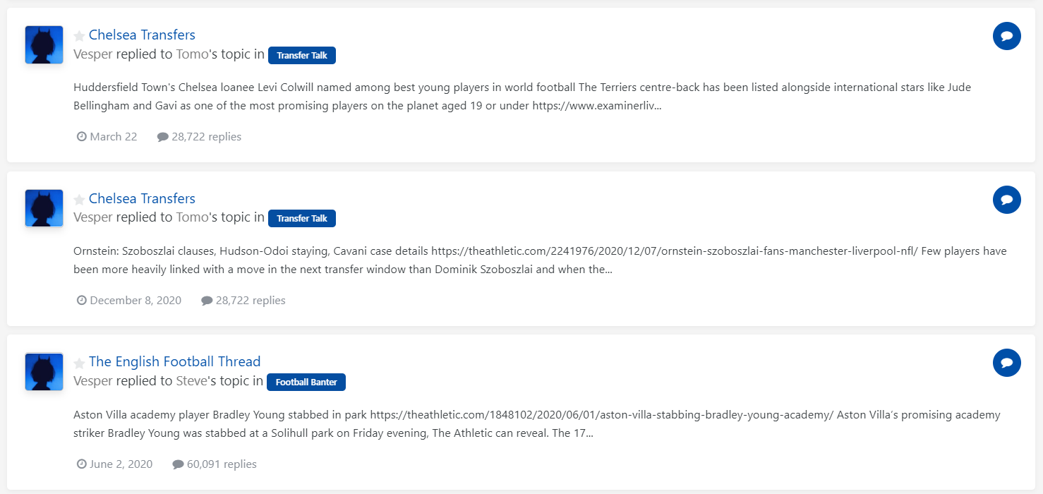Click the 60,091 replies count
Viewport: 1043px width, 494px height.
[x=221, y=464]
